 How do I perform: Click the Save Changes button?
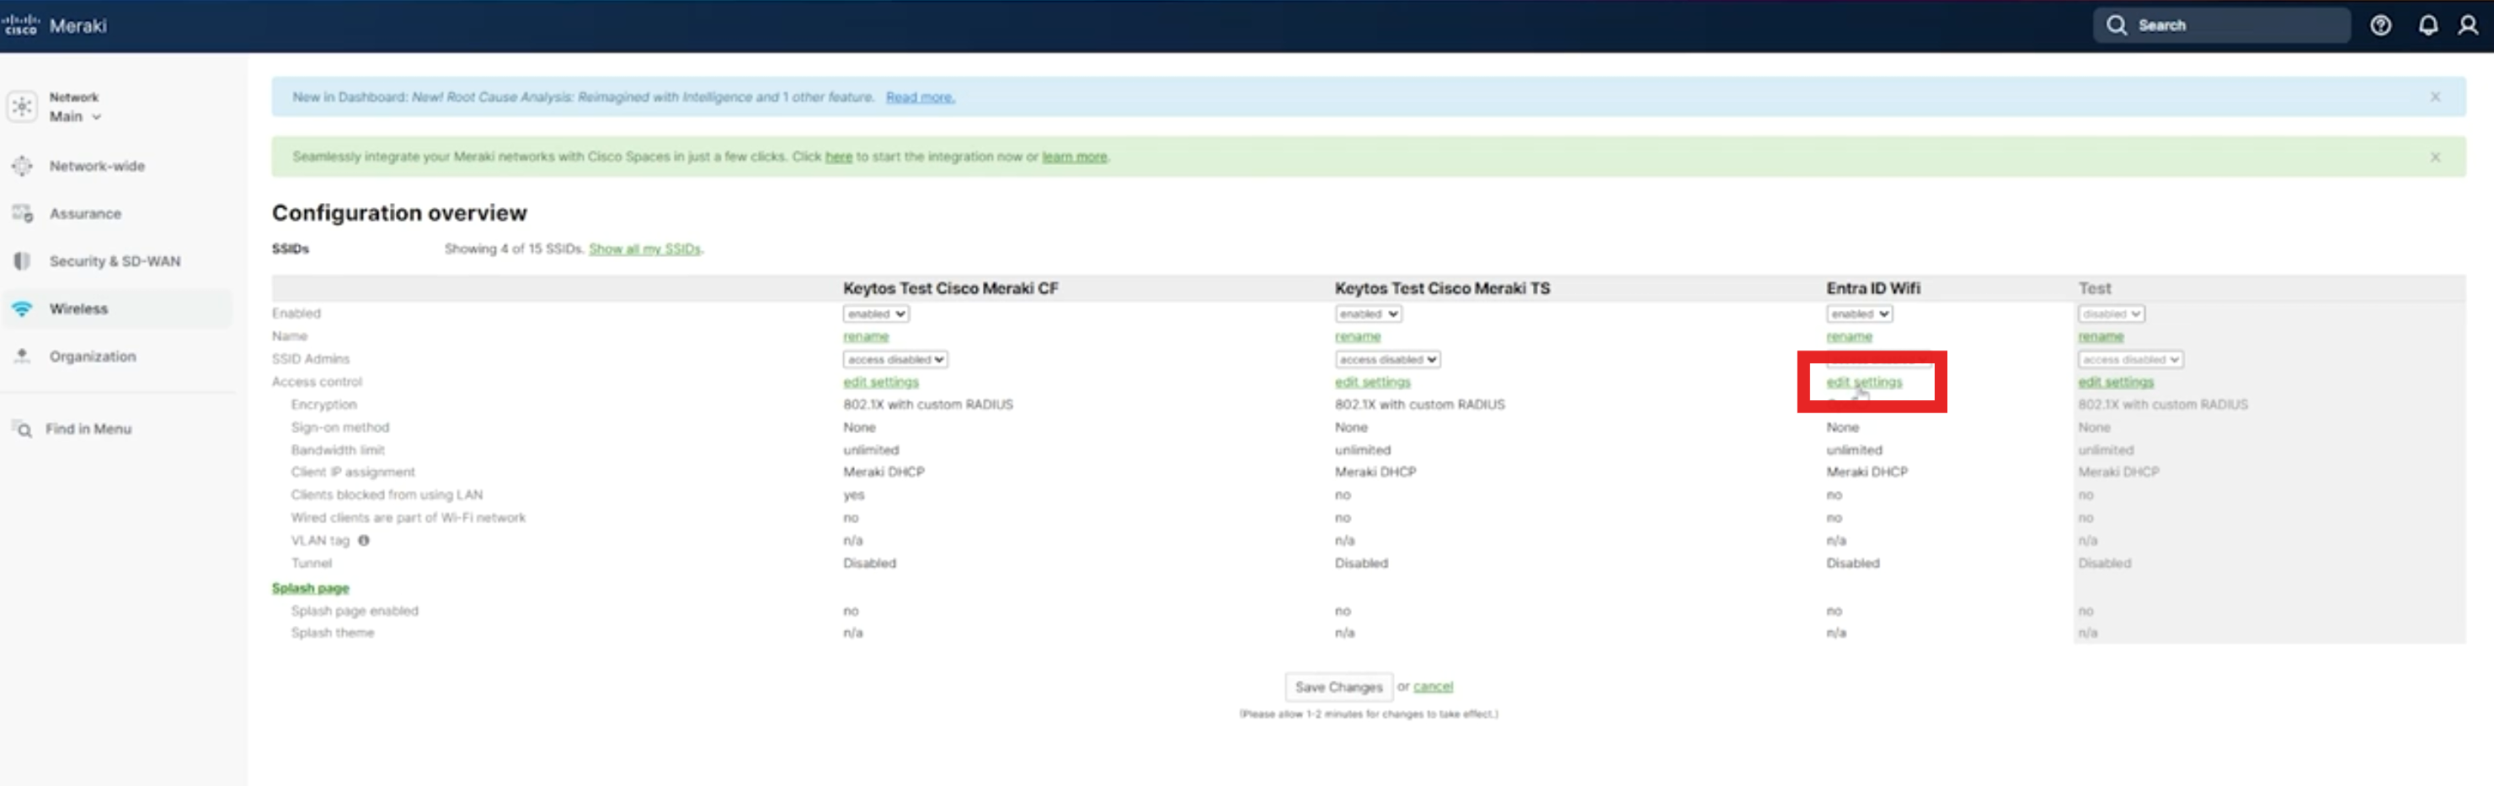(1338, 687)
